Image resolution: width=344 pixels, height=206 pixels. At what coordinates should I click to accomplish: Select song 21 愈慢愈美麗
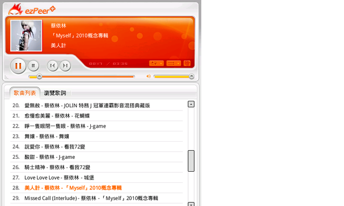pos(97,116)
